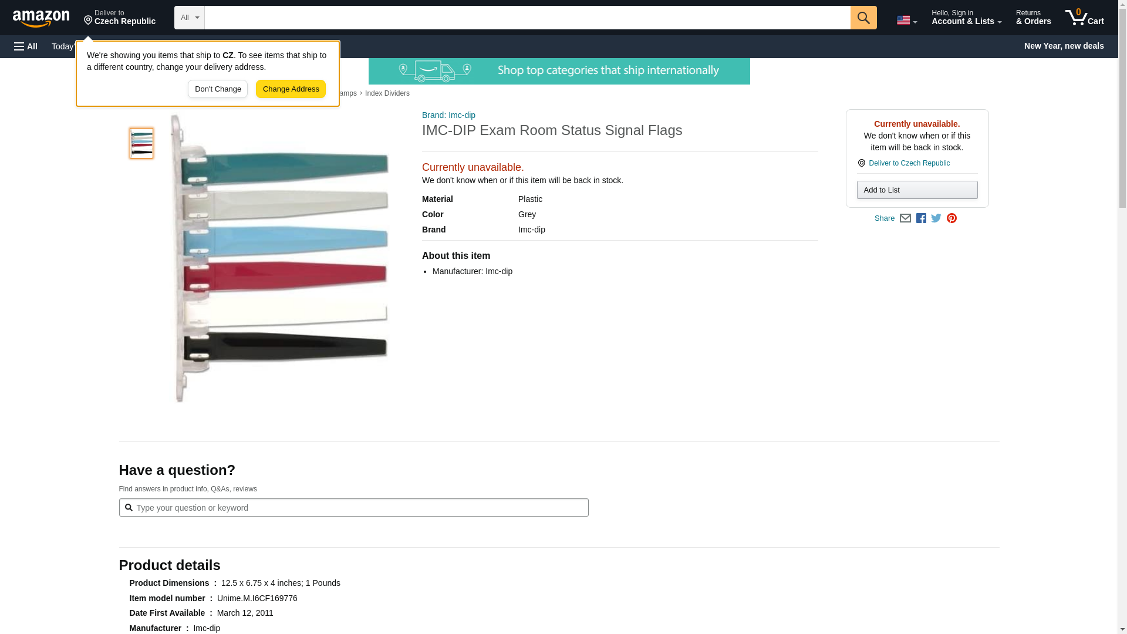The image size is (1127, 634).
Task: Share product via email icon
Action: pyautogui.click(x=905, y=218)
